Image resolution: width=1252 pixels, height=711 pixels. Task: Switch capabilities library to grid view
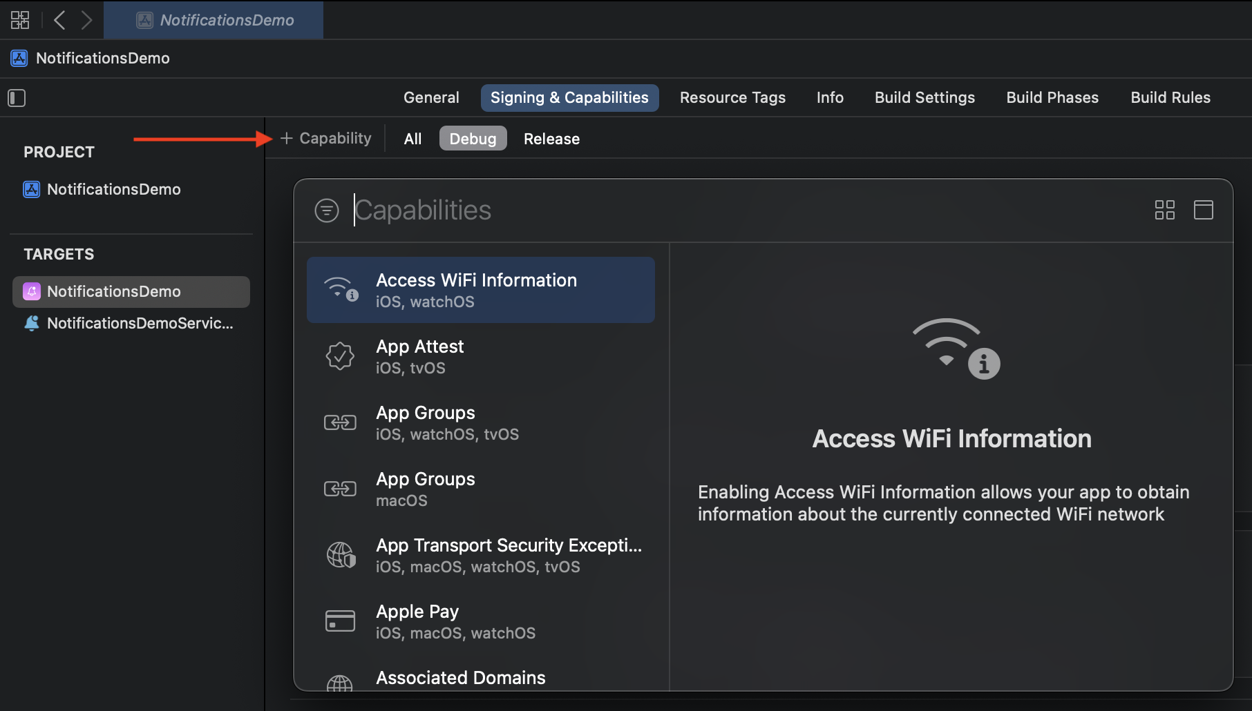[x=1165, y=210]
